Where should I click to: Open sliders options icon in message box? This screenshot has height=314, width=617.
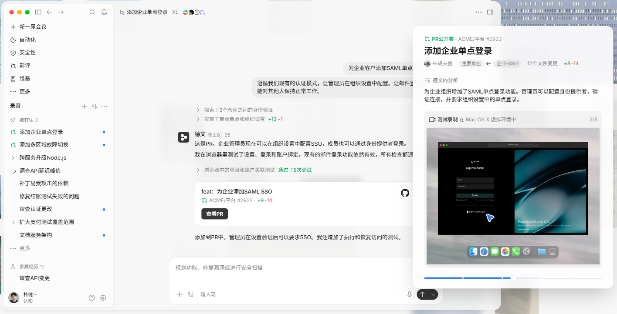pyautogui.click(x=190, y=294)
